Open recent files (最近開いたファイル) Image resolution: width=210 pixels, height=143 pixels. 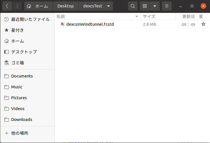click(30, 19)
